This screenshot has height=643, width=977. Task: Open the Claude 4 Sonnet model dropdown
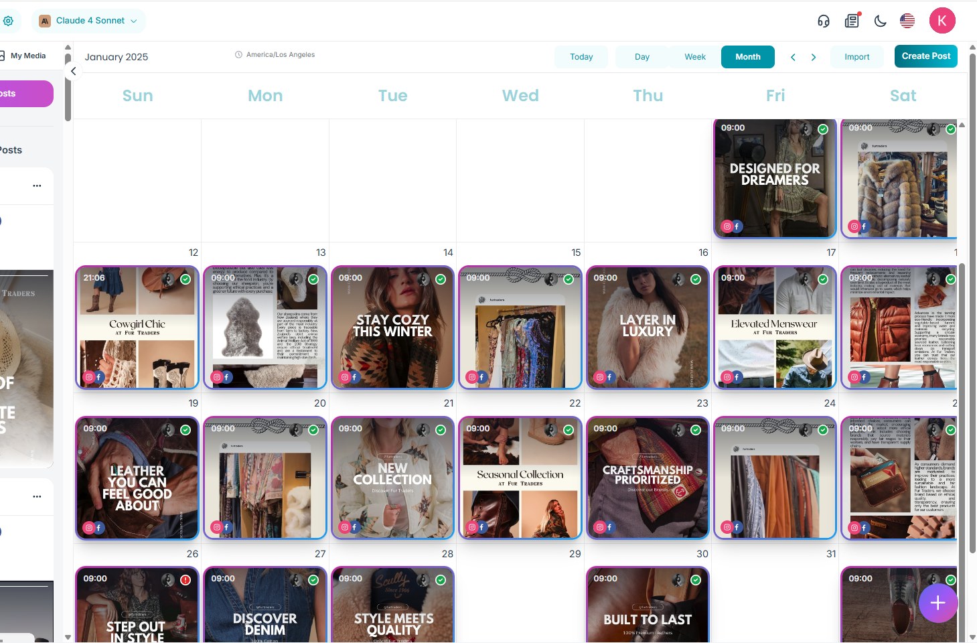click(88, 21)
